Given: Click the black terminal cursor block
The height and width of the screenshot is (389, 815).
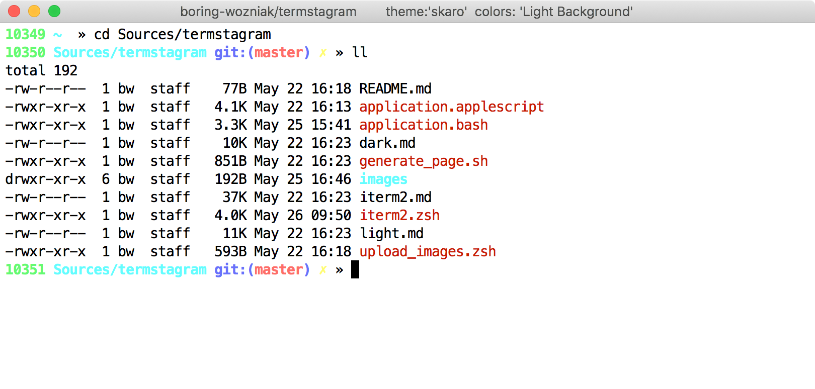Looking at the screenshot, I should tap(355, 269).
